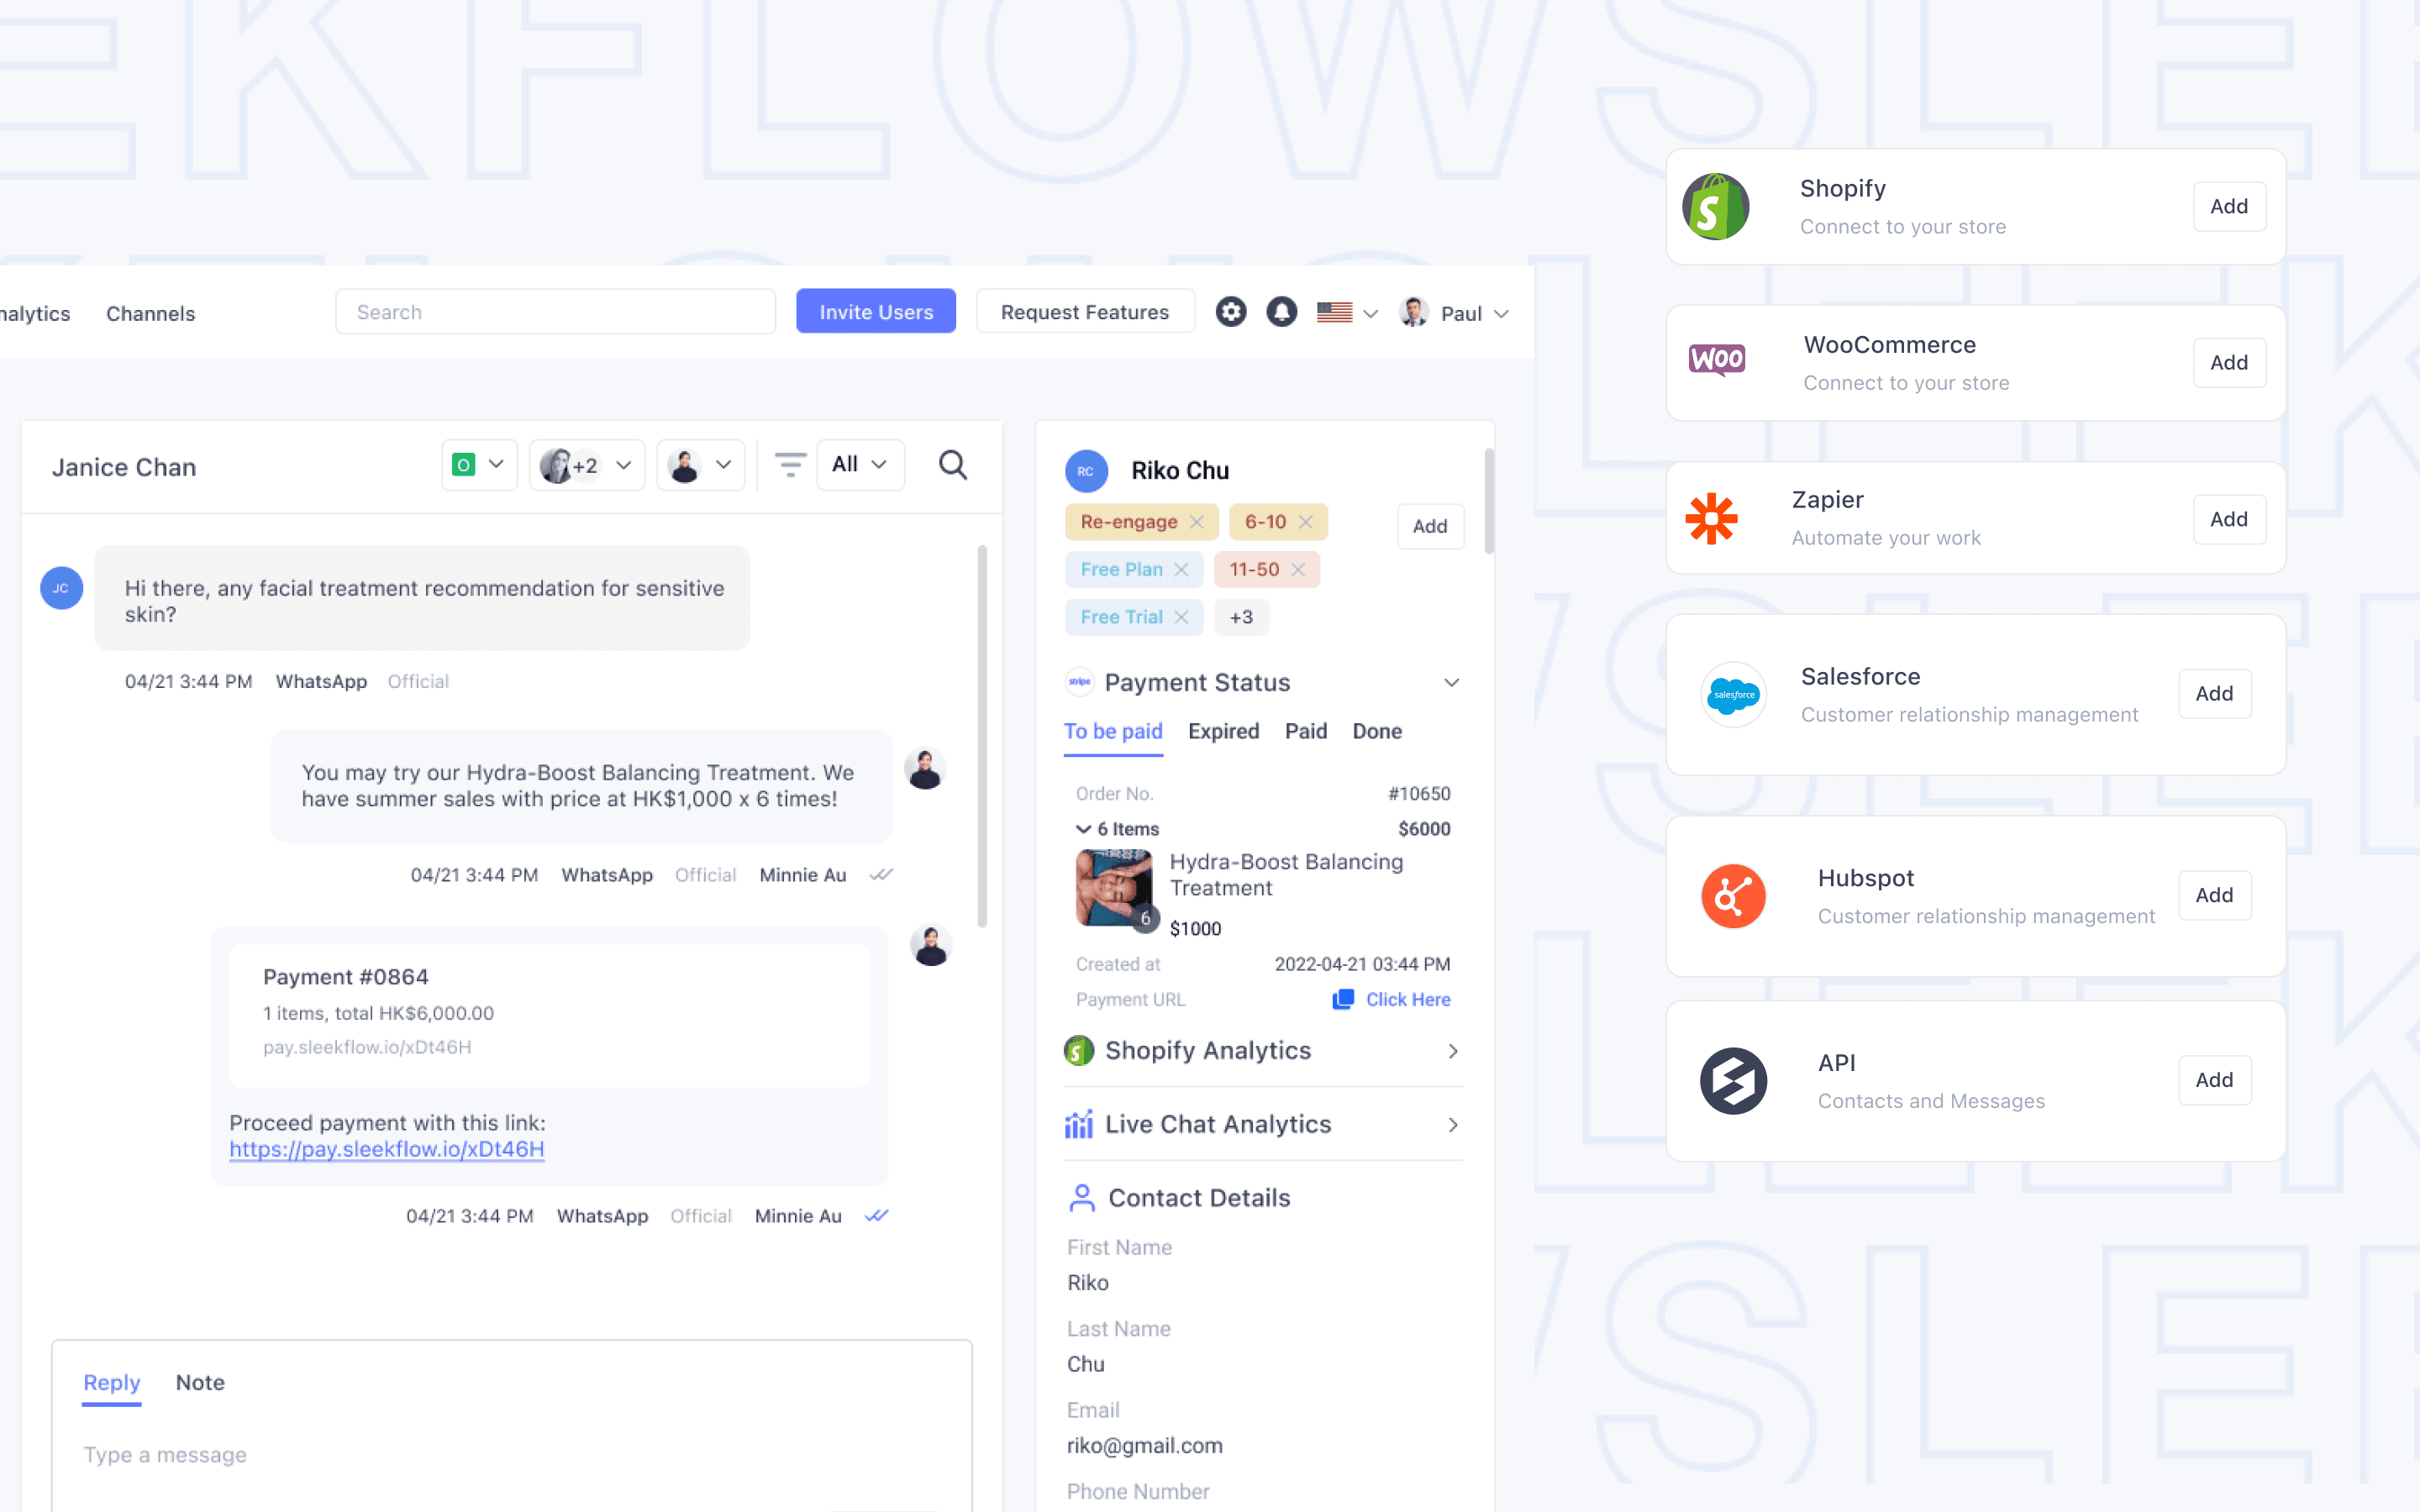Screen dimensions: 2420x1512
Task: Select the To be paid payment tab
Action: tap(1113, 730)
